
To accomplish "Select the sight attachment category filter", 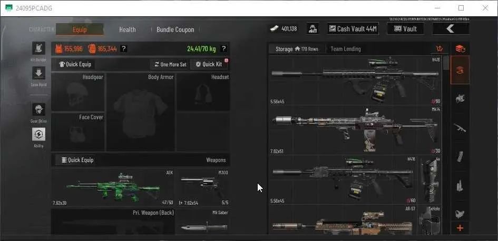I will pyautogui.click(x=460, y=214).
